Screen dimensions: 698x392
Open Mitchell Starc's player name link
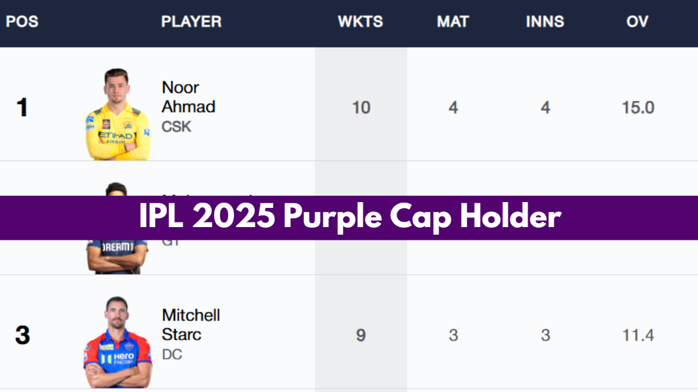190,325
